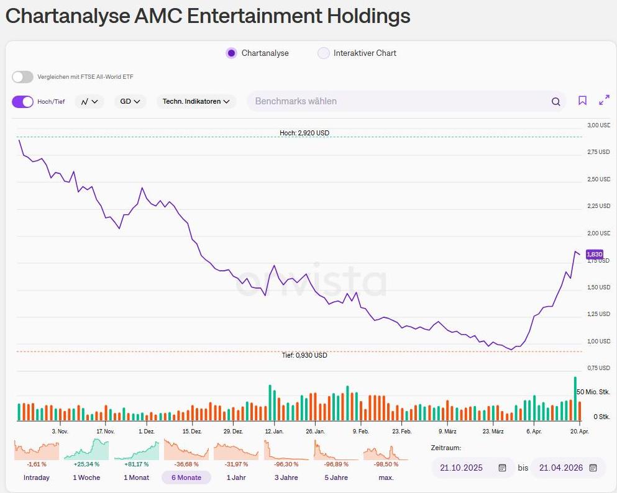Enable Vergleichen mit FTSE All-World ETF
Viewport: 617px width, 493px height.
(x=22, y=77)
